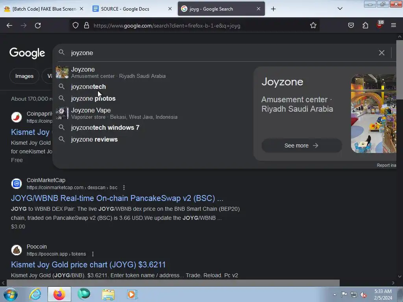Image resolution: width=403 pixels, height=302 pixels.
Task: Clear the search box with the X icon
Action: (381, 53)
